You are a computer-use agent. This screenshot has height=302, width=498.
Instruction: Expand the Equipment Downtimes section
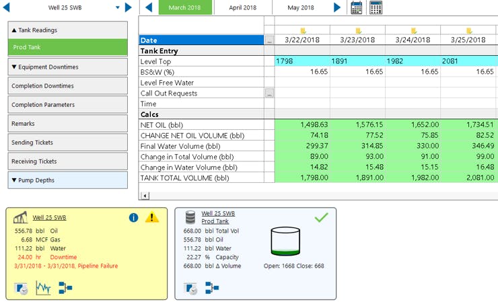point(68,67)
